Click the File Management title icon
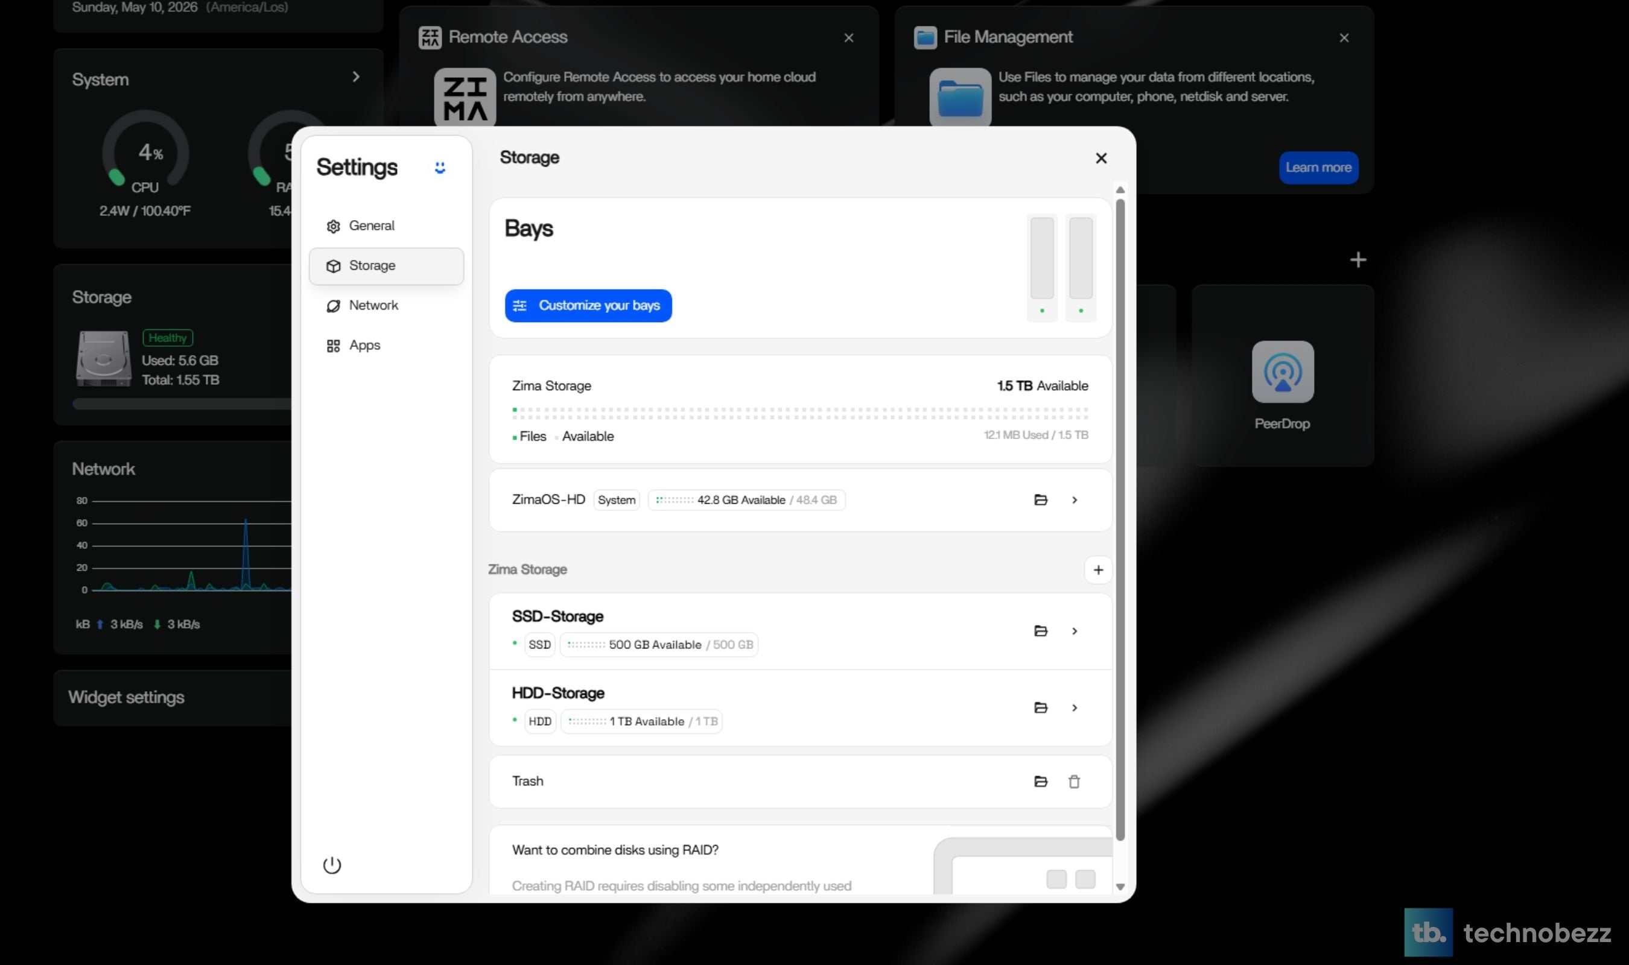 click(x=925, y=37)
